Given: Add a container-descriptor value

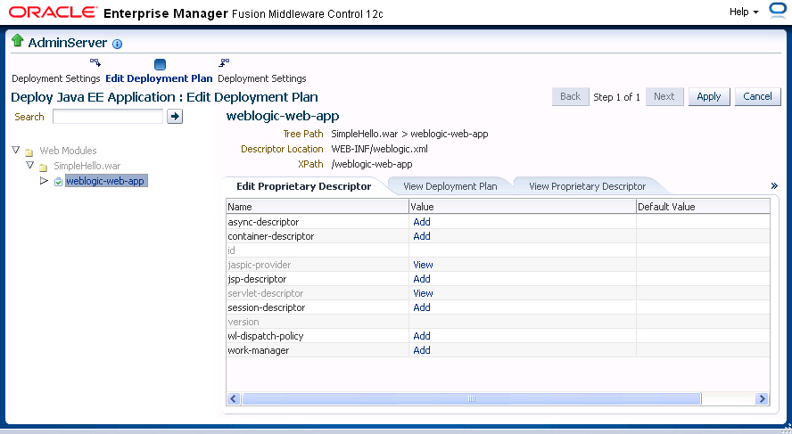Looking at the screenshot, I should point(422,236).
